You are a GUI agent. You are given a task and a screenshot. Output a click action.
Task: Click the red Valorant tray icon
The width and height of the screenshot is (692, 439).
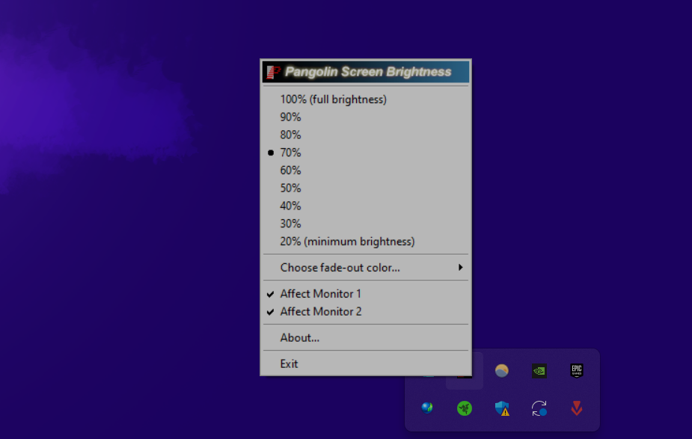point(576,408)
